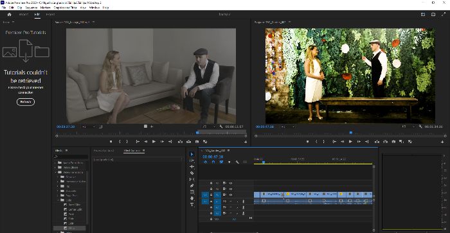The image size is (450, 233).
Task: Click the Overwrite button in Source monitor
Action: click(x=188, y=142)
